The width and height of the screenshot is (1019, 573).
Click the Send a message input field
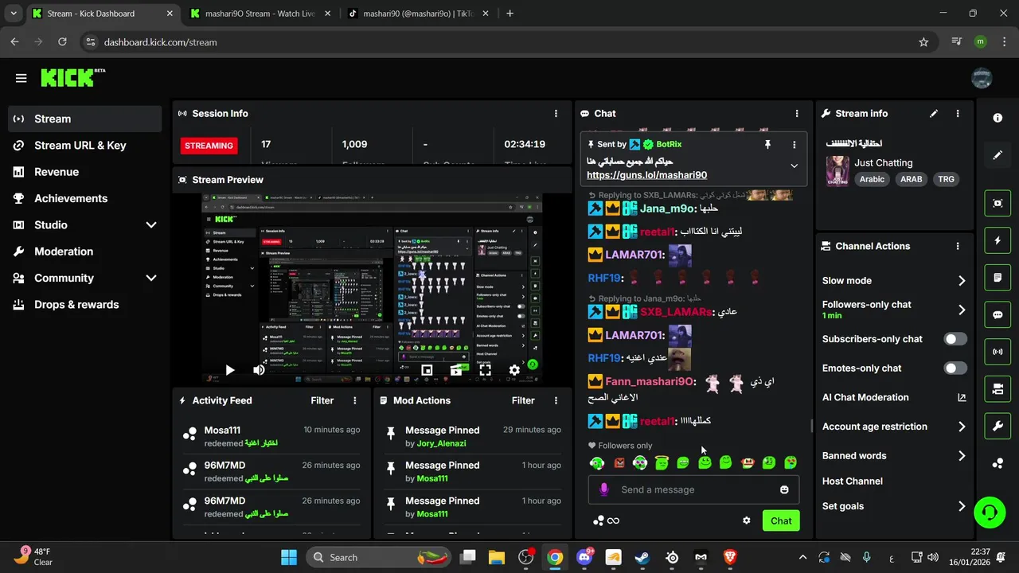pos(693,489)
